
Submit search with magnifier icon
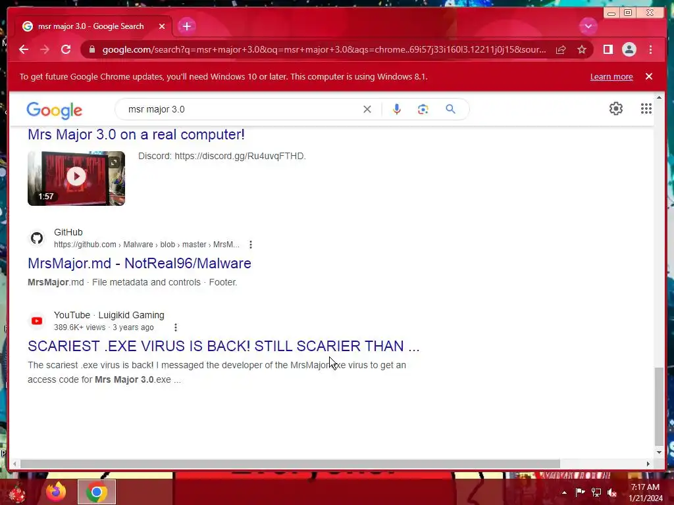[450, 109]
